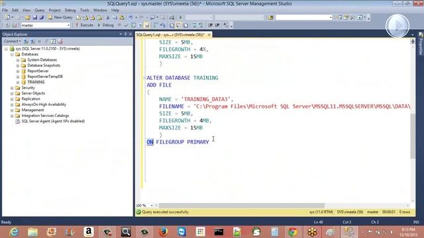The width and height of the screenshot is (424, 238).
Task: Start the Debug toolbar button
Action: 105,25
